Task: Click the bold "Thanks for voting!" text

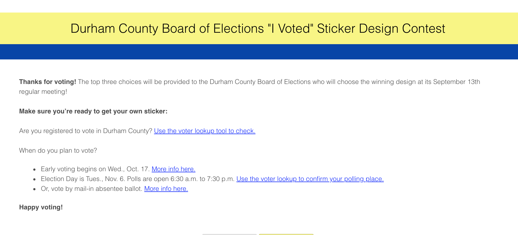Action: pyautogui.click(x=47, y=82)
